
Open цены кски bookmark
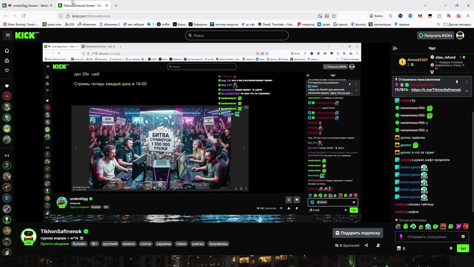[52, 24]
